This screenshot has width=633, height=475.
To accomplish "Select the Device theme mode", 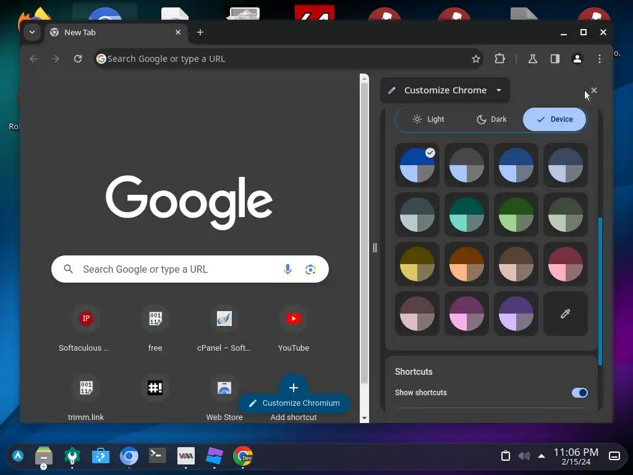I will pos(554,119).
